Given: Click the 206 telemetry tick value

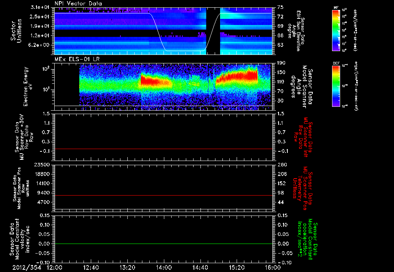Looking at the screenshot, I should pyautogui.click(x=282, y=174).
